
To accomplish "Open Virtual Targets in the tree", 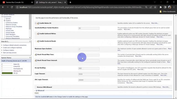I will tap(10, 32).
